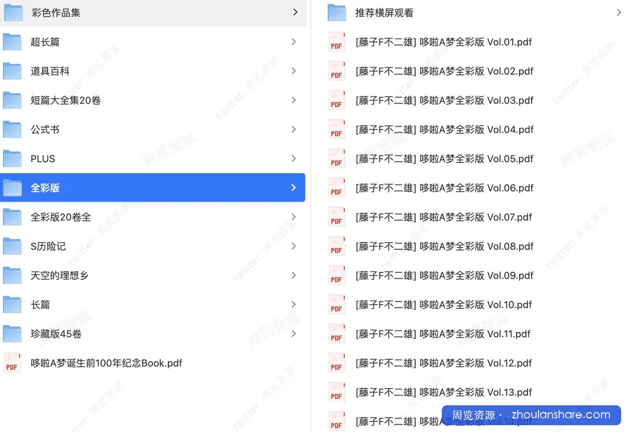
Task: Click the PDF icon for Vol.06.pdf
Action: (337, 188)
